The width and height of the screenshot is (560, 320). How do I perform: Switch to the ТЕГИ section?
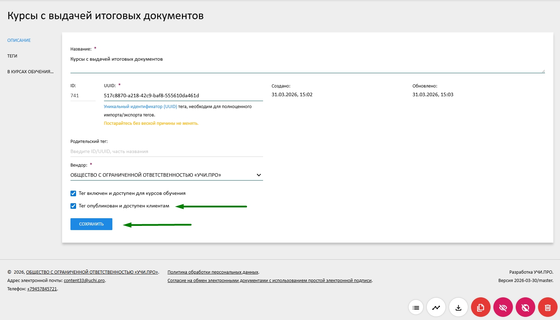click(12, 56)
